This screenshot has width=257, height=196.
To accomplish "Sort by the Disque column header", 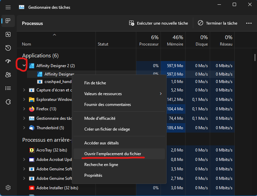I will pos(198,40).
